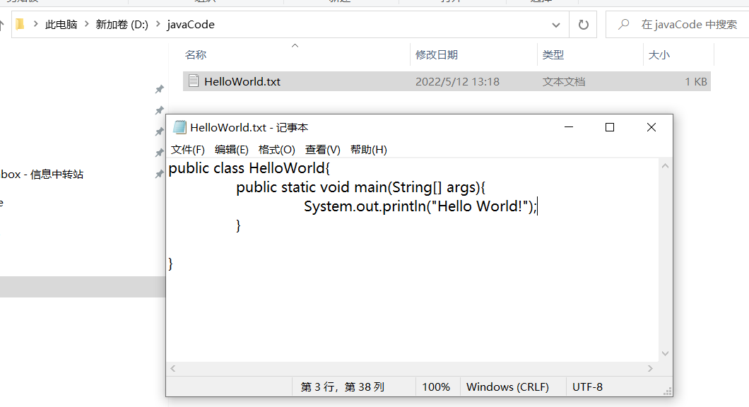Click the fourth quick-access pin icon

point(160,153)
